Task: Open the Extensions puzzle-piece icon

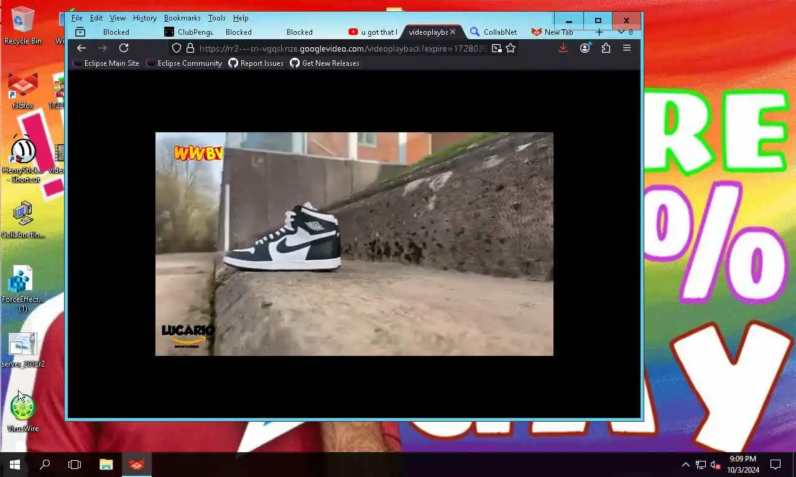Action: tap(606, 48)
